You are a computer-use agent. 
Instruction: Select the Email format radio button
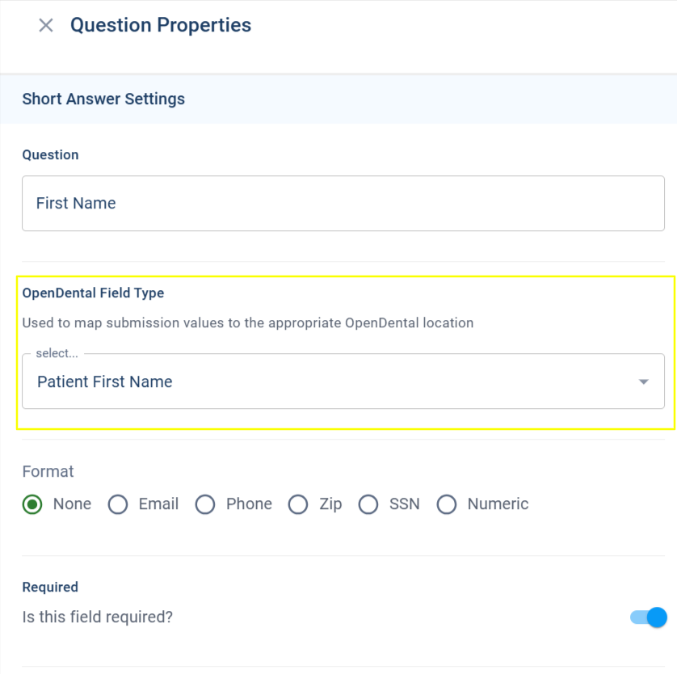click(x=117, y=503)
